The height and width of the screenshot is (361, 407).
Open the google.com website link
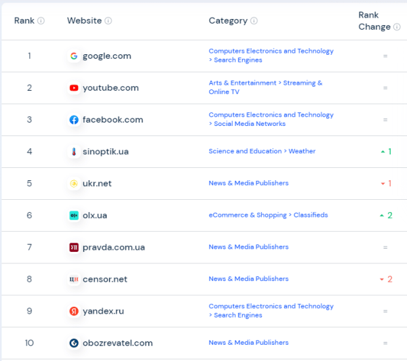pyautogui.click(x=106, y=56)
